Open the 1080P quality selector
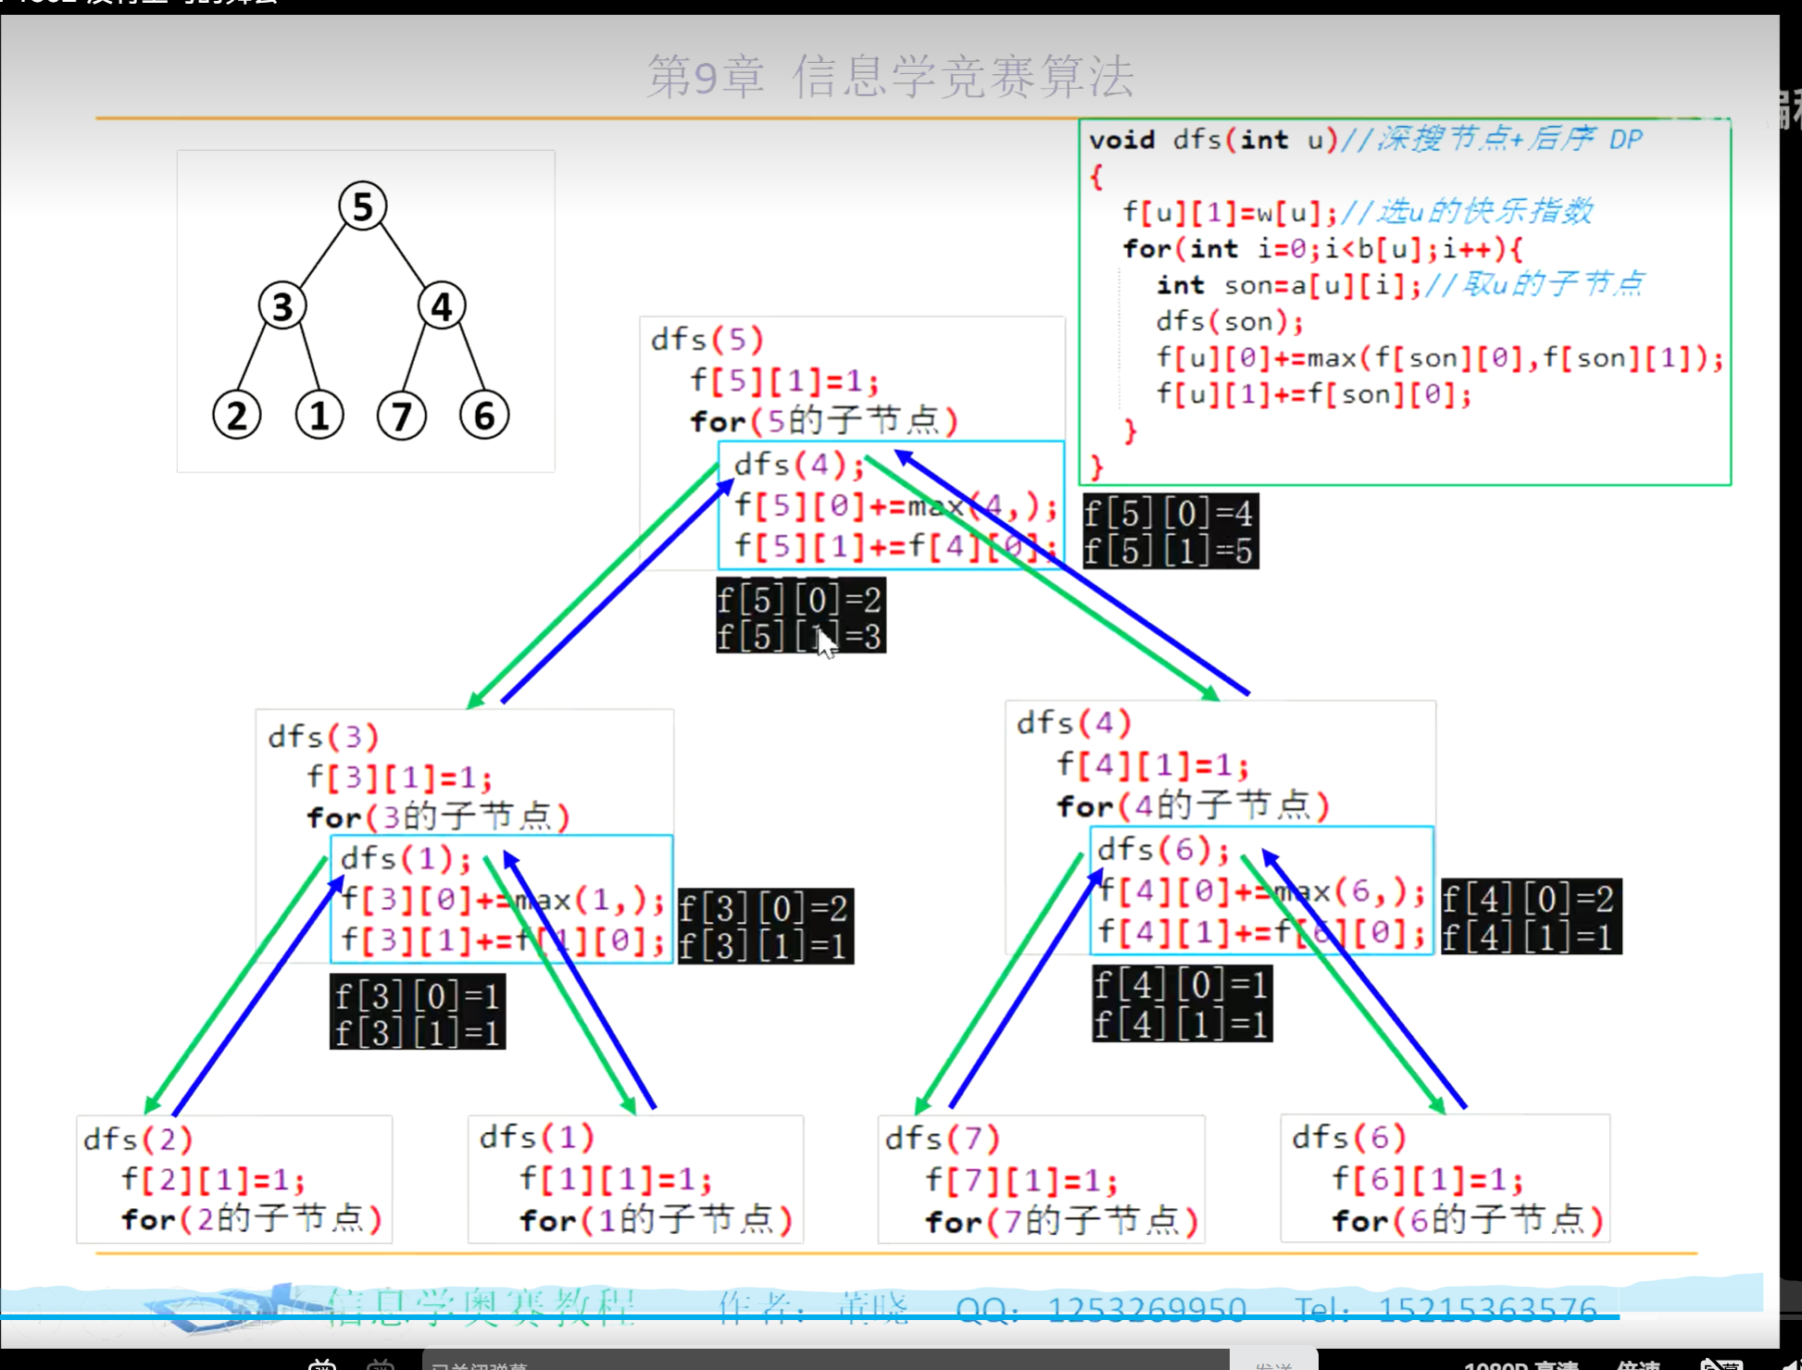 click(x=1520, y=1365)
